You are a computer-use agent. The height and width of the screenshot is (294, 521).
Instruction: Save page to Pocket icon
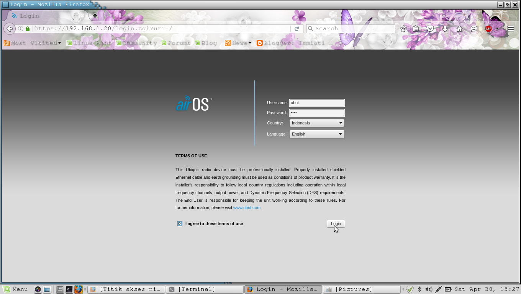pos(430,29)
